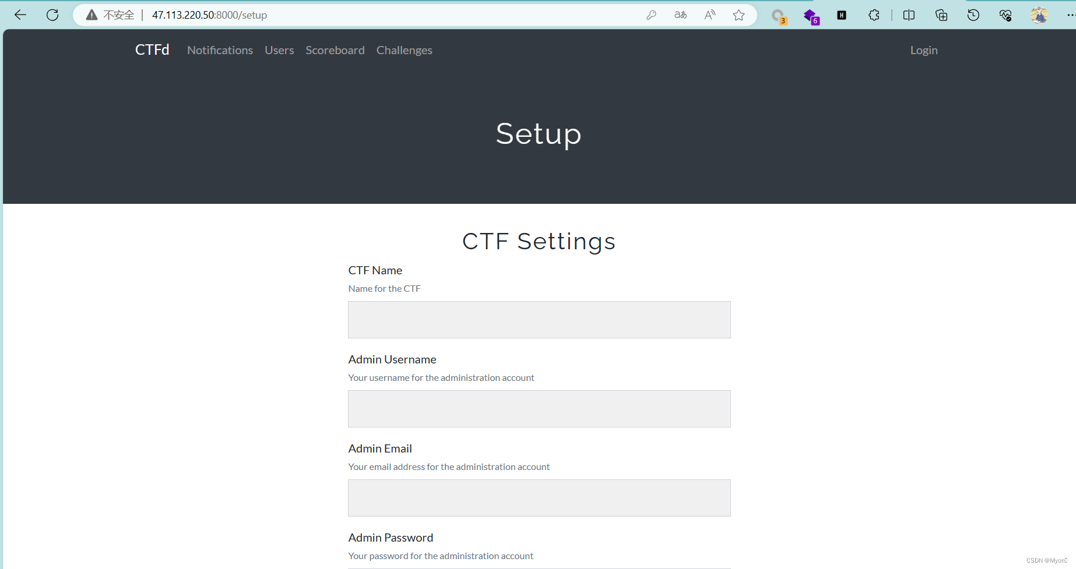Open the Challenges nav item
The width and height of the screenshot is (1076, 569).
(405, 50)
